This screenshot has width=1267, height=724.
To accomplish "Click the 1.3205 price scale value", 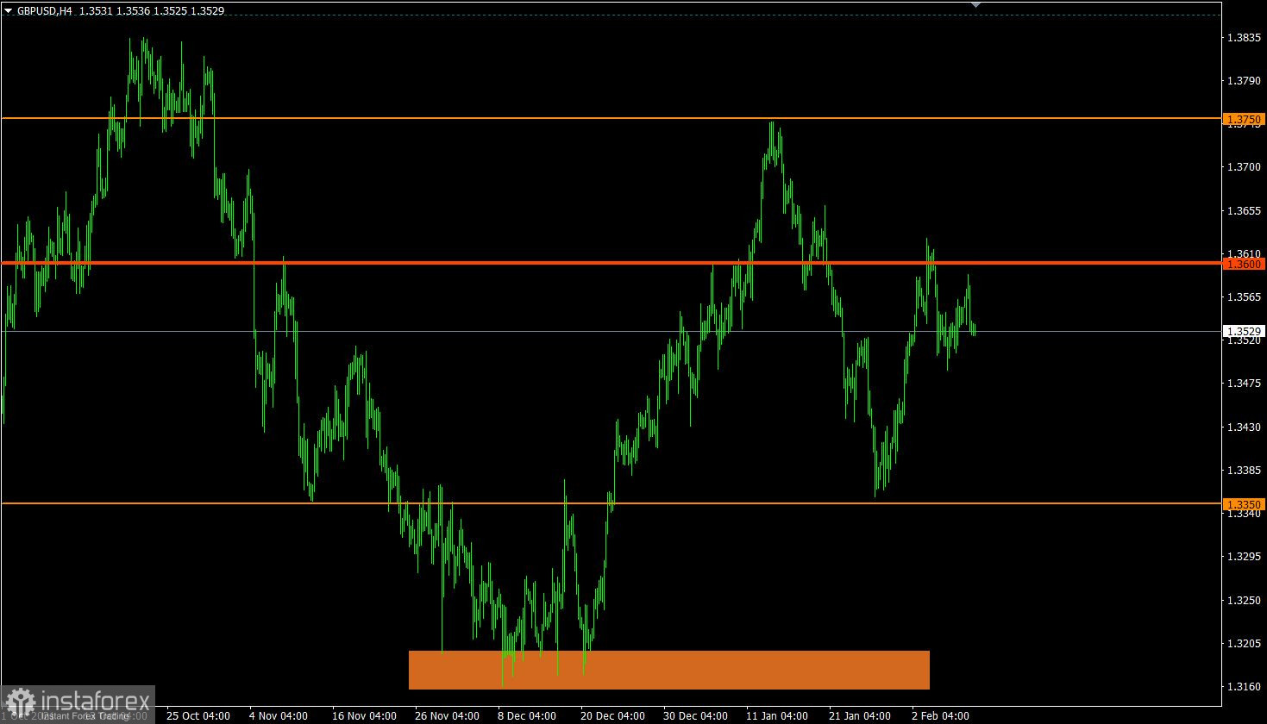I will click(1244, 644).
